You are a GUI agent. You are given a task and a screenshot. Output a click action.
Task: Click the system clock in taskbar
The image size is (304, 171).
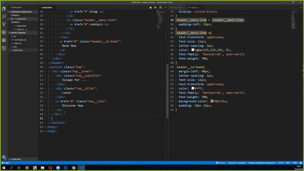(x=299, y=168)
